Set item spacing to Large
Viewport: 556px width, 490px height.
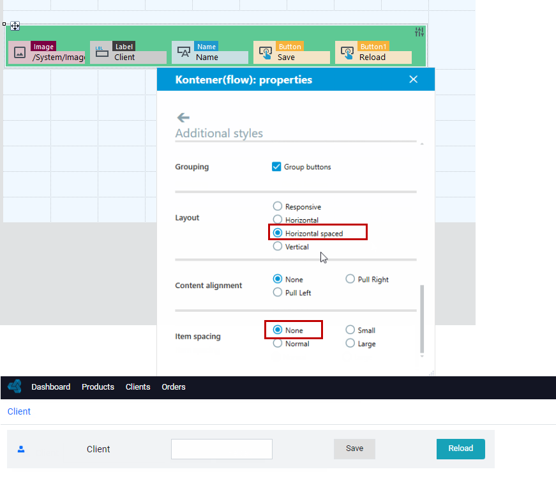(x=350, y=343)
